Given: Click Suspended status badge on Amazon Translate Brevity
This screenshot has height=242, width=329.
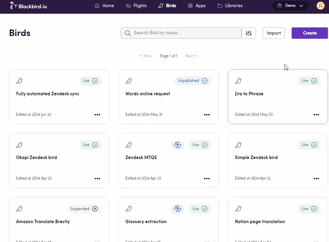Looking at the screenshot, I should point(84,209).
